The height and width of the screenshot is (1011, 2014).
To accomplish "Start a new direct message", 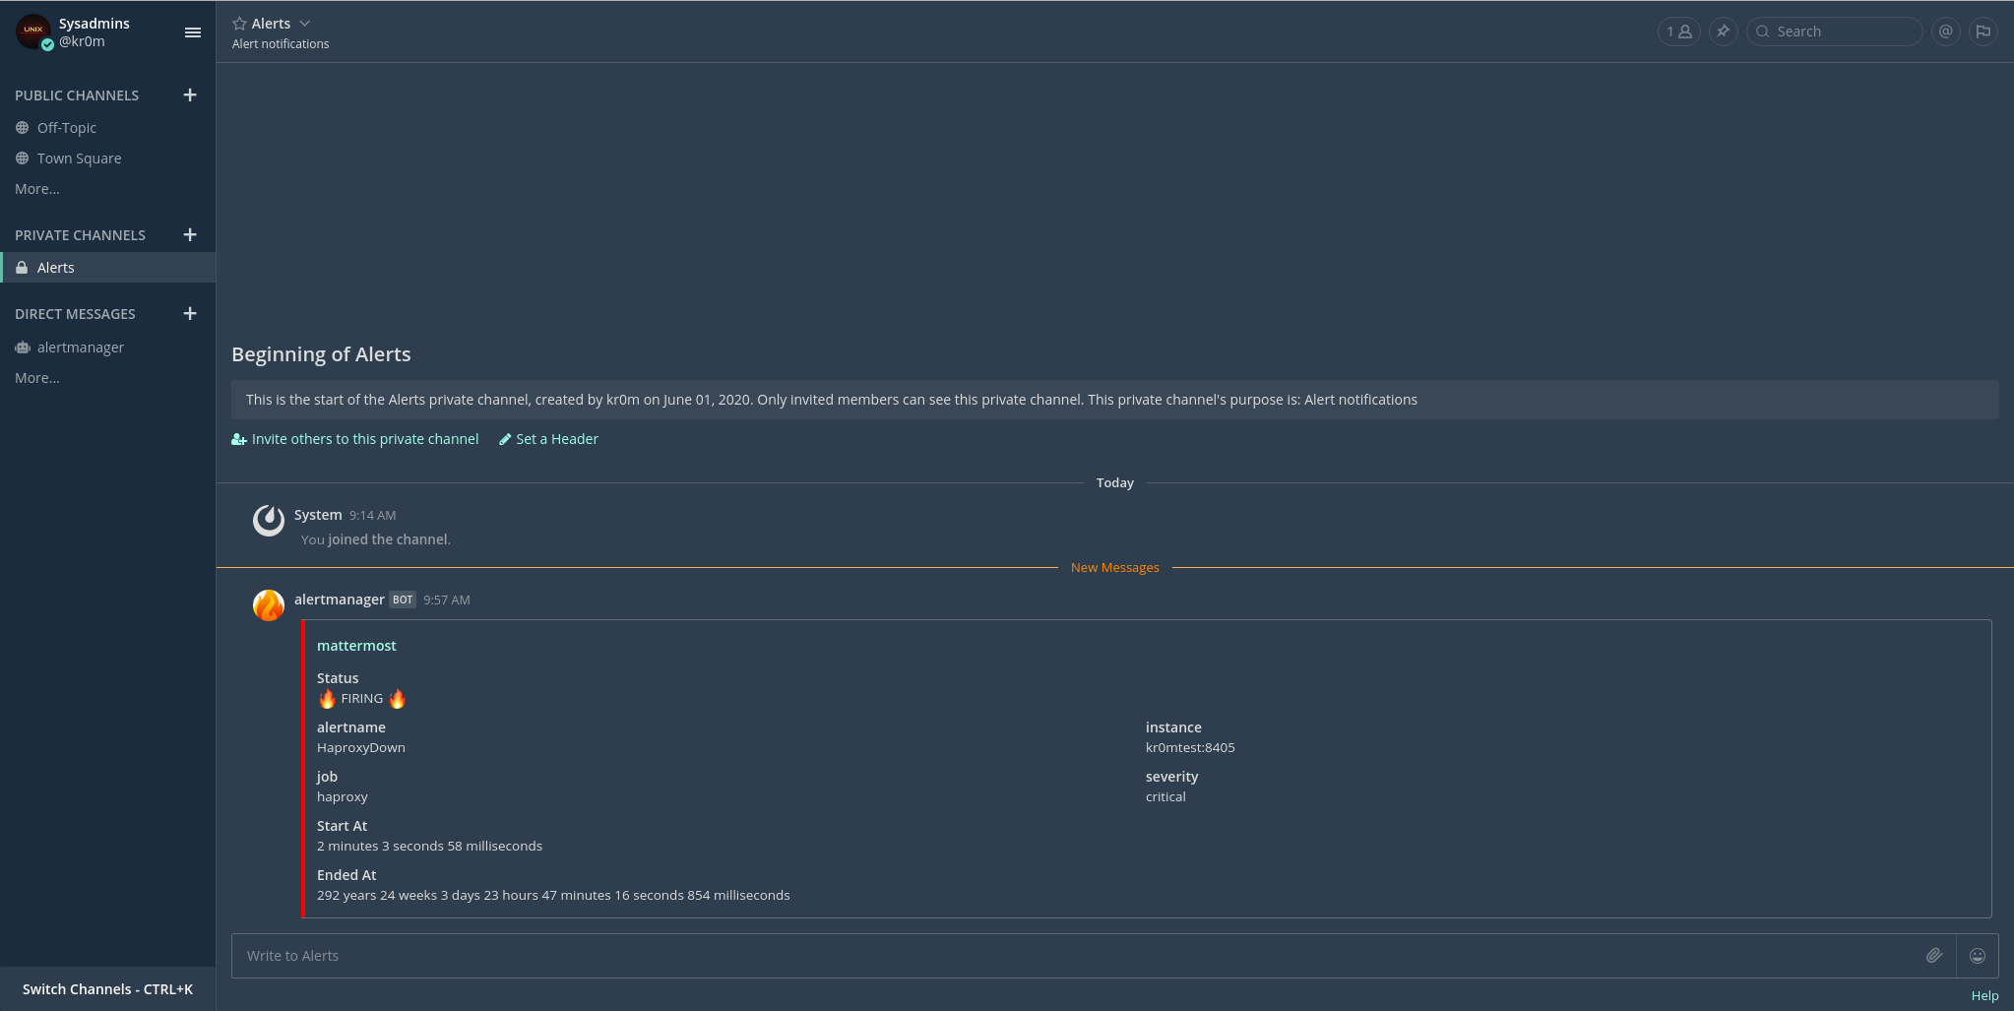I will 190,314.
